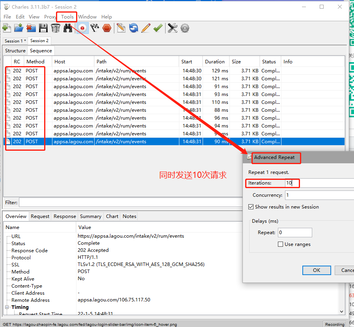
Task: Open the Edit menu
Action: click(x=20, y=17)
